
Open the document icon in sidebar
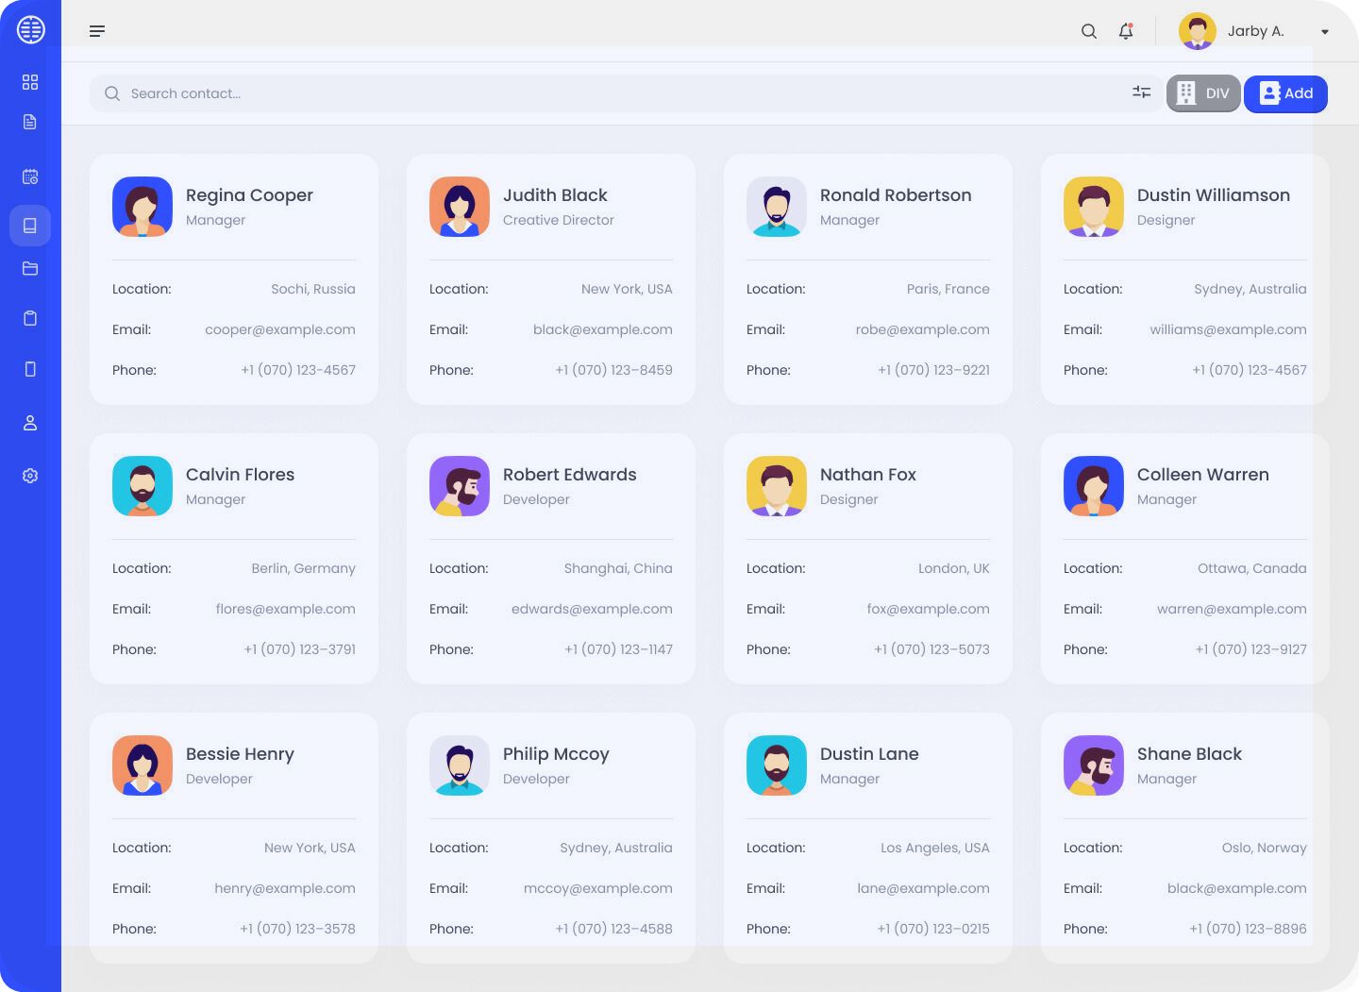point(30,122)
